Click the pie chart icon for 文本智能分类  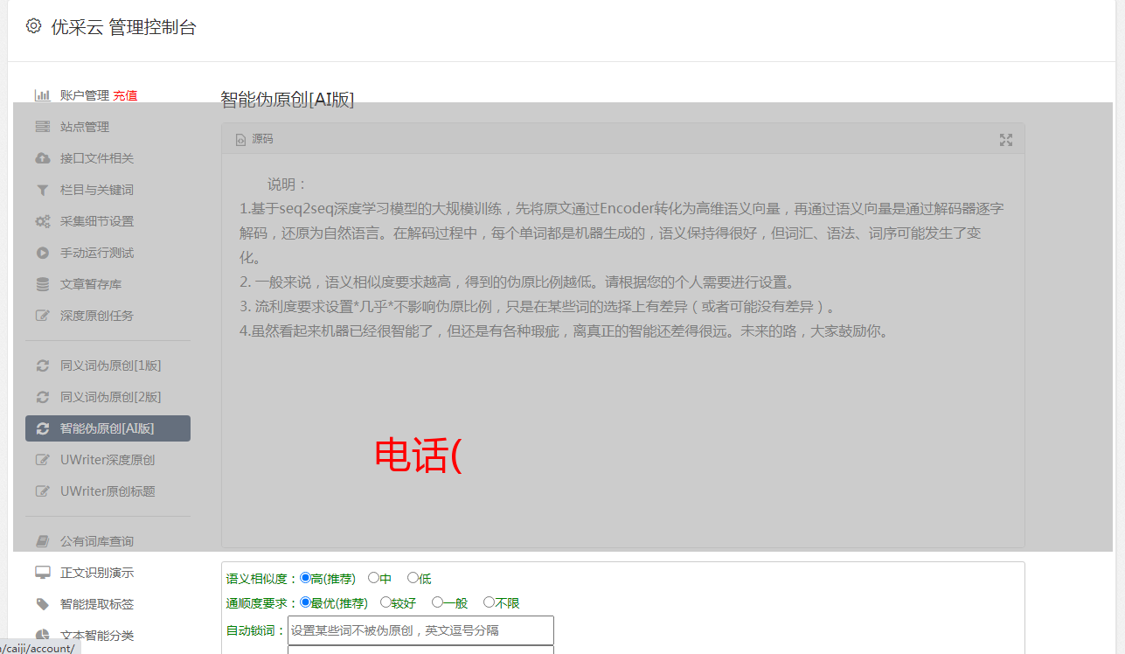tap(42, 636)
